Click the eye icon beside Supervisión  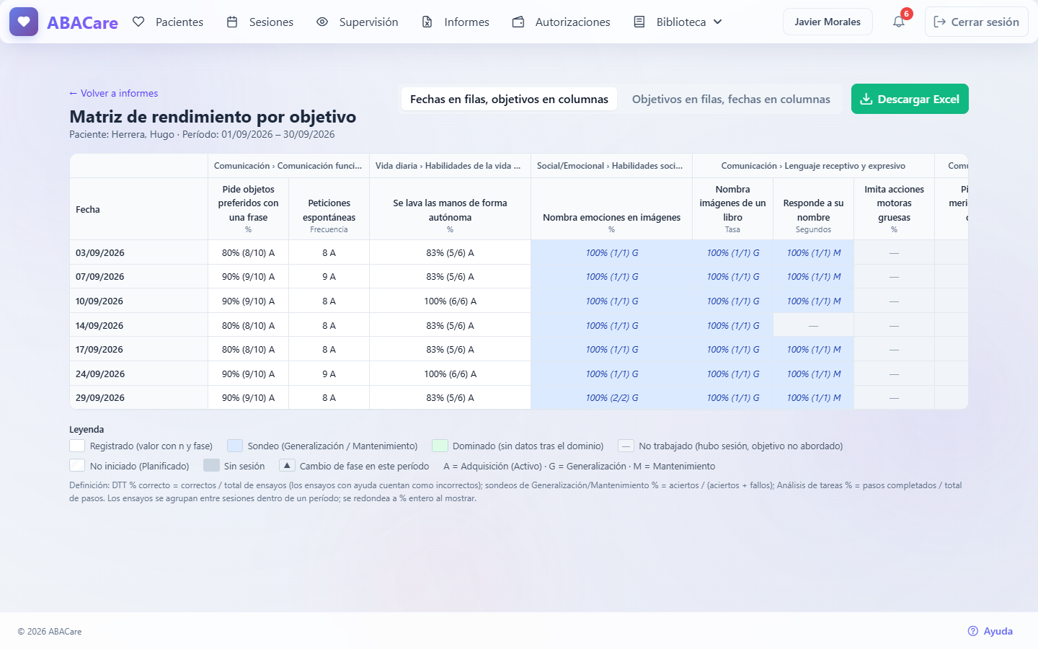point(322,22)
